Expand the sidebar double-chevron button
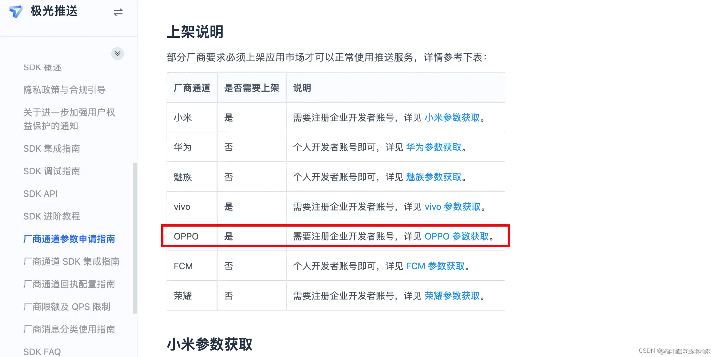This screenshot has width=713, height=357. coord(118,54)
